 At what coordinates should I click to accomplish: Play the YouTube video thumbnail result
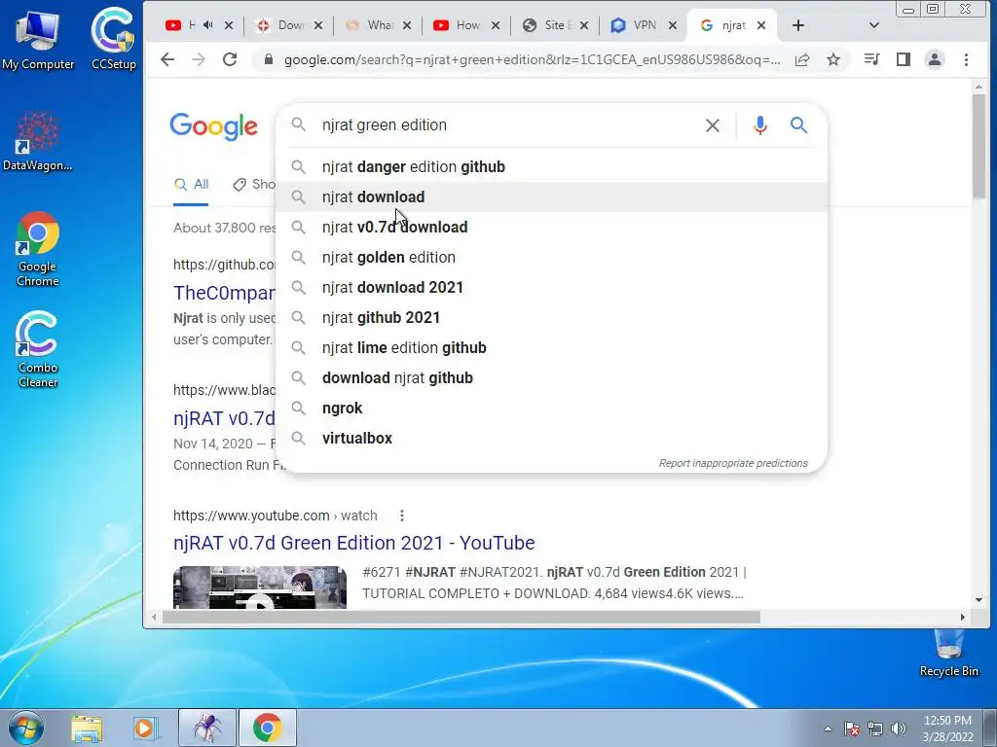pos(260,587)
